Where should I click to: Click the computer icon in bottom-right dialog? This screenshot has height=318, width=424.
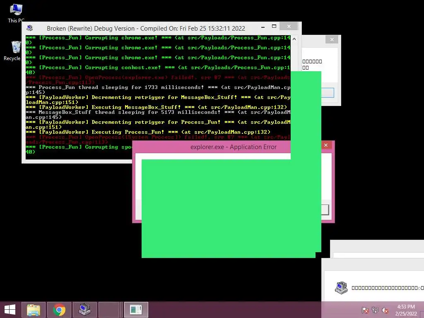click(x=341, y=288)
